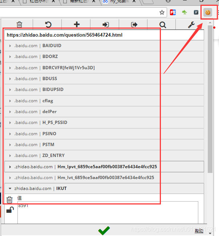The image size is (219, 236).
Task: Collapse the IKUT cookie row
Action: coord(104,189)
